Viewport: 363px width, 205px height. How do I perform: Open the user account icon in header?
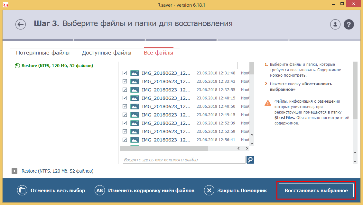tap(335, 24)
